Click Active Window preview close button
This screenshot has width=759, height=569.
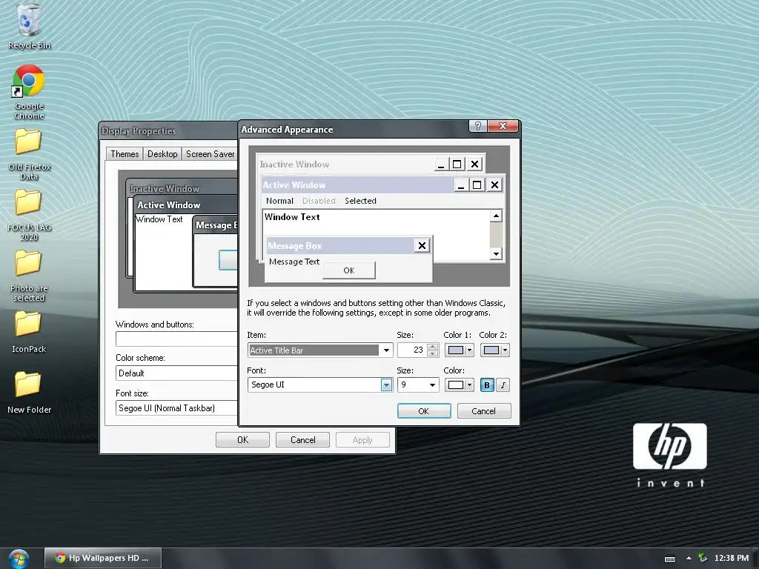tap(494, 184)
